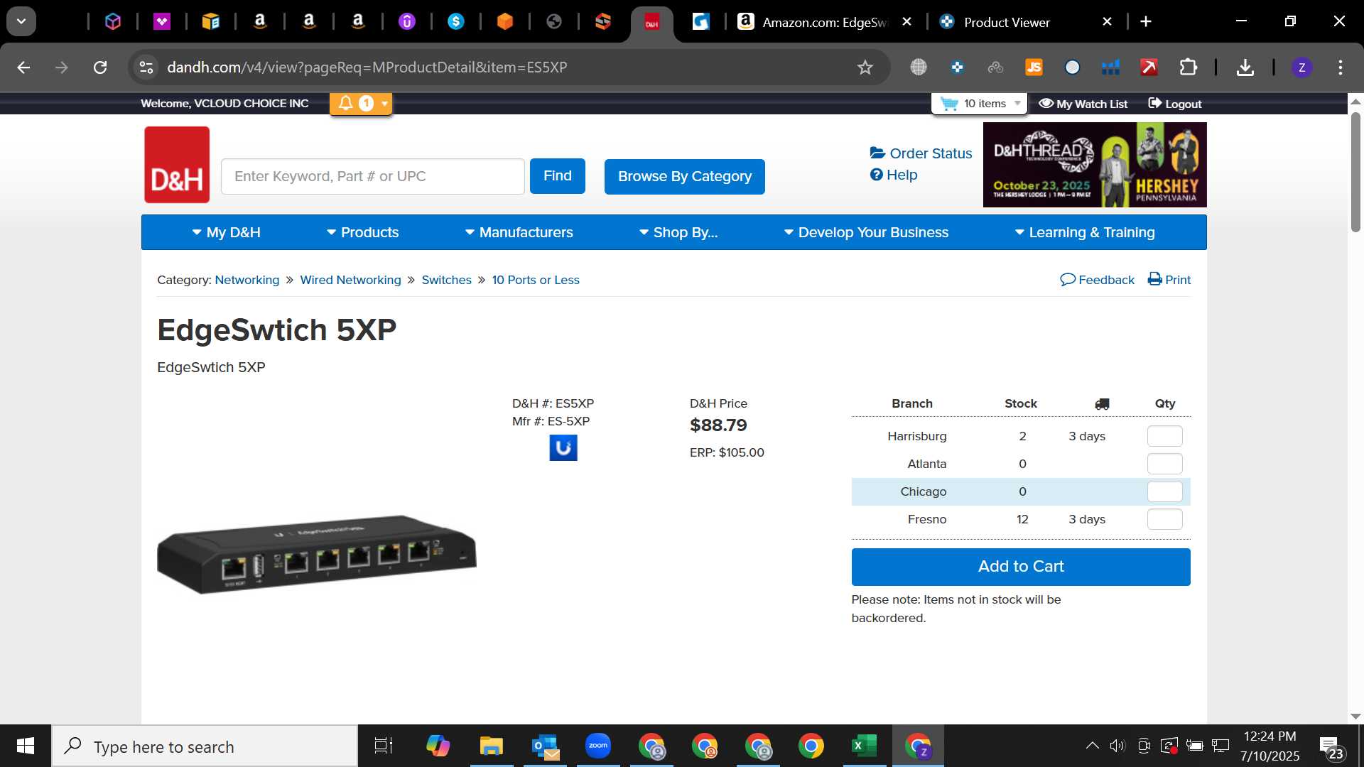This screenshot has height=767, width=1364.
Task: Open the browser Downloads icon
Action: [x=1245, y=67]
